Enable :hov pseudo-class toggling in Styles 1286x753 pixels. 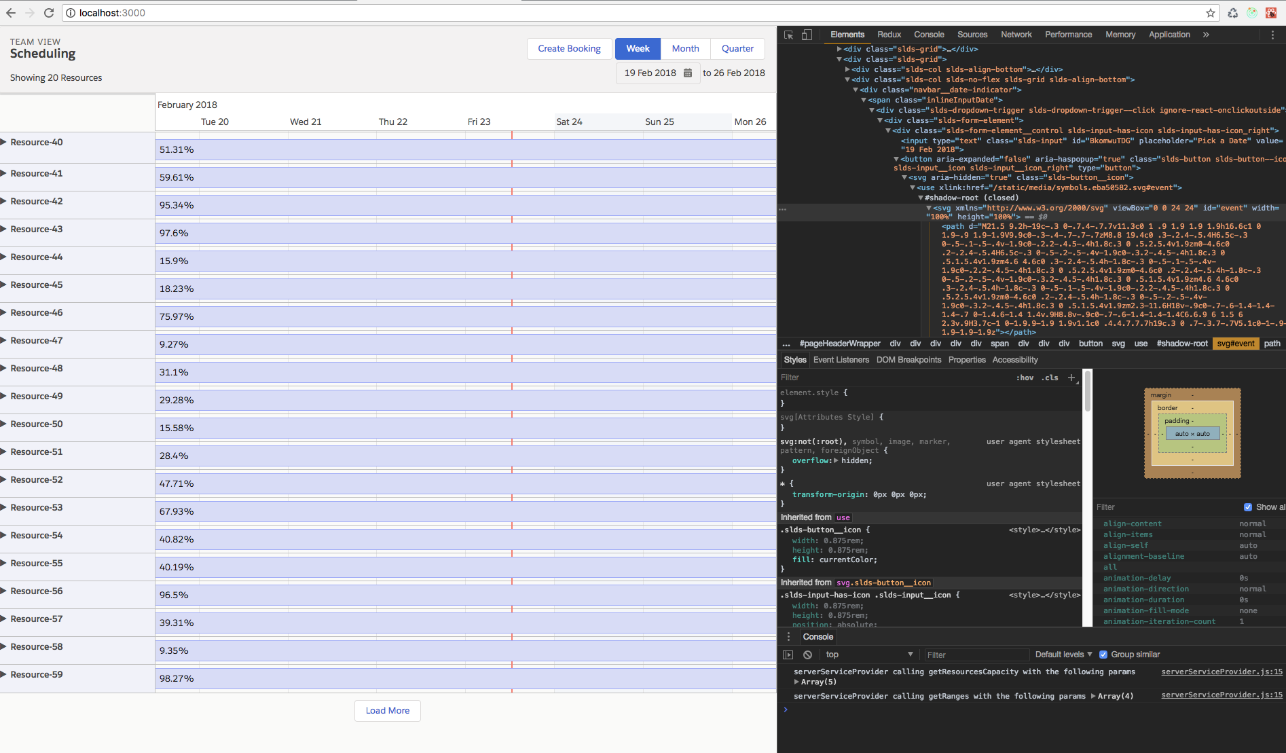[x=1025, y=378]
